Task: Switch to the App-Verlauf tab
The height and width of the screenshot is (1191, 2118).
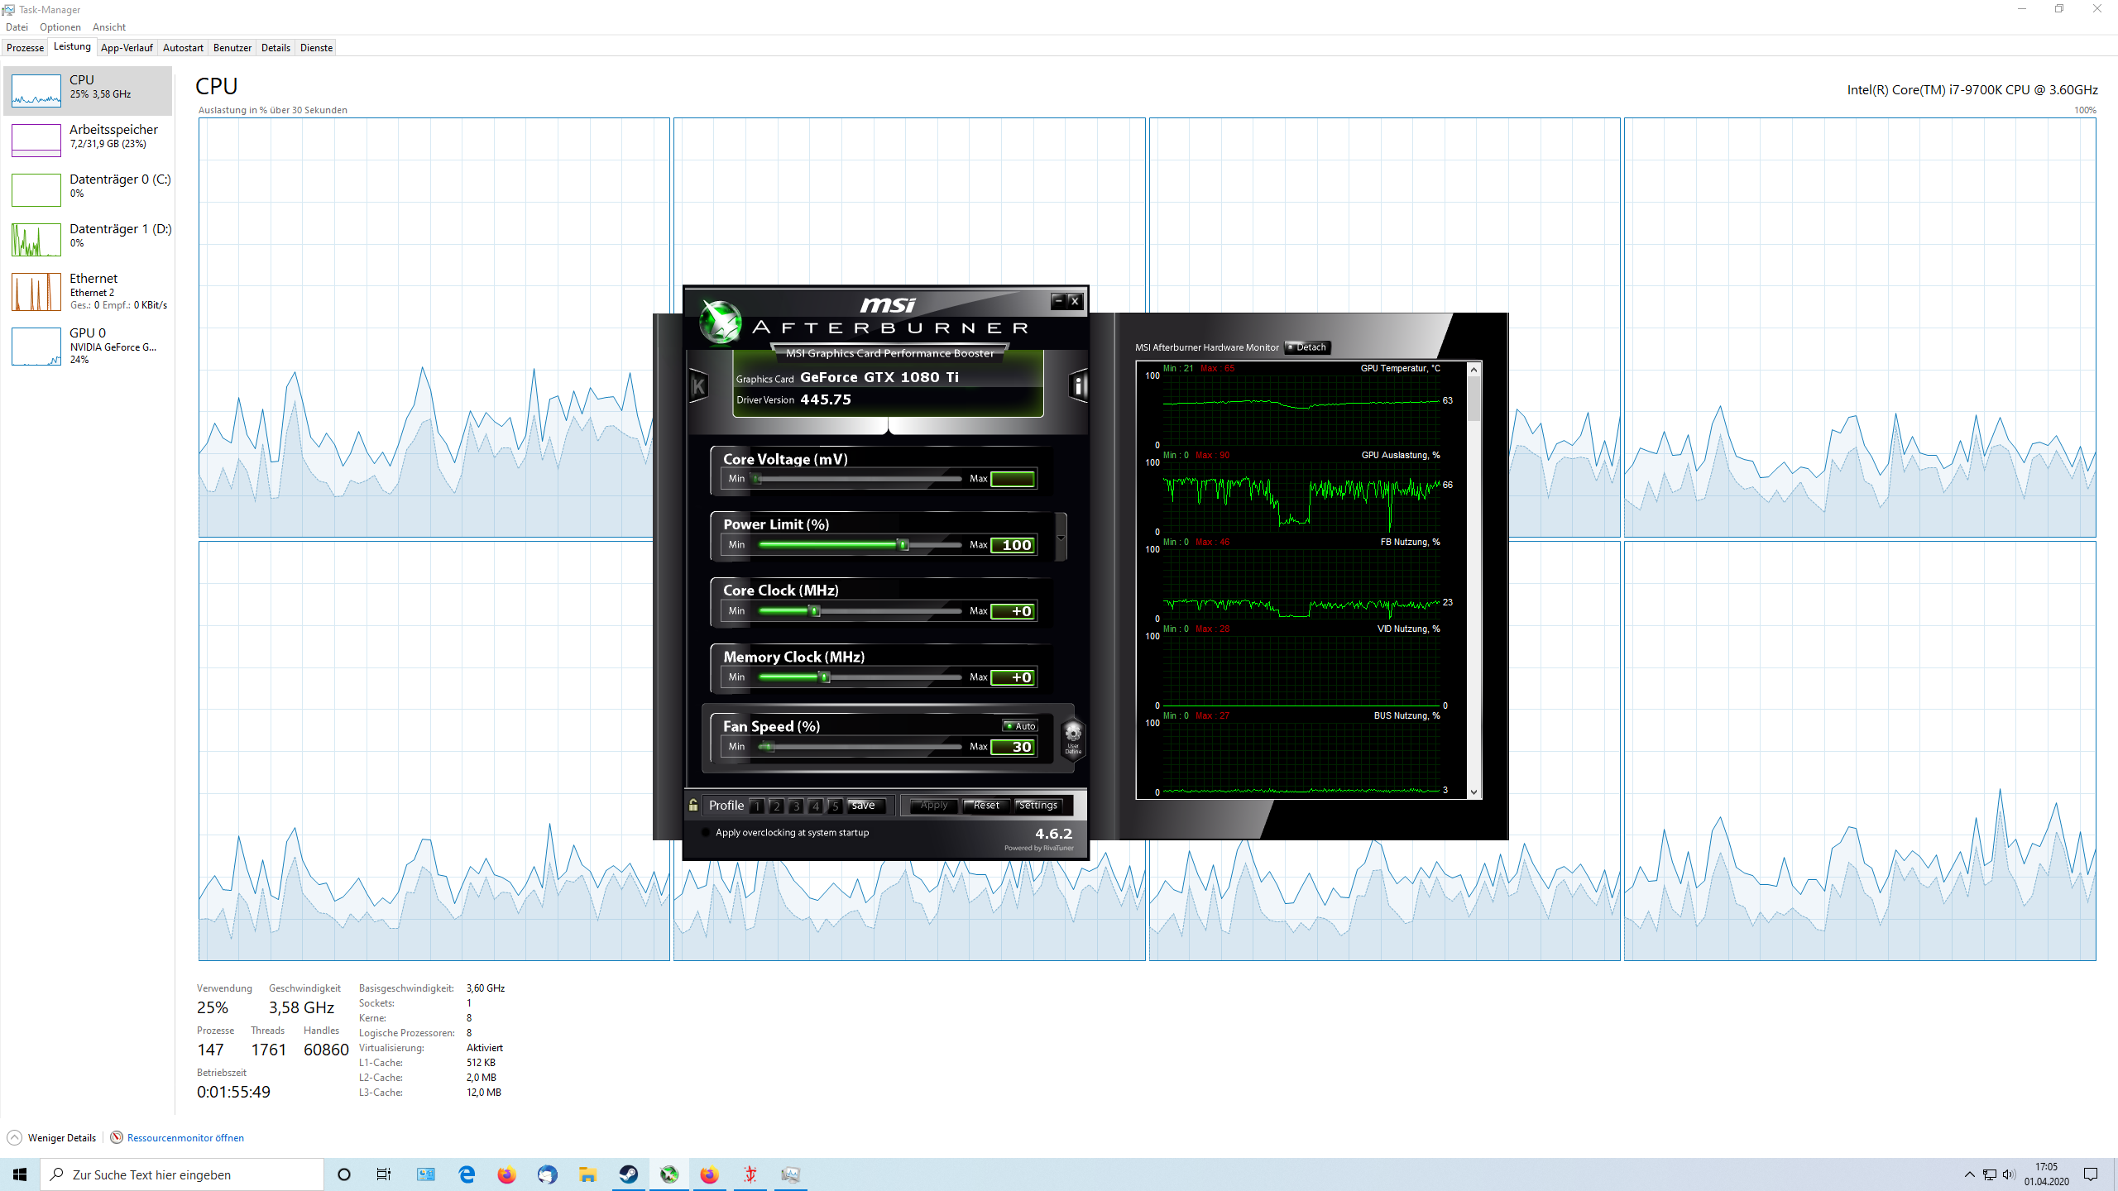Action: pos(127,48)
